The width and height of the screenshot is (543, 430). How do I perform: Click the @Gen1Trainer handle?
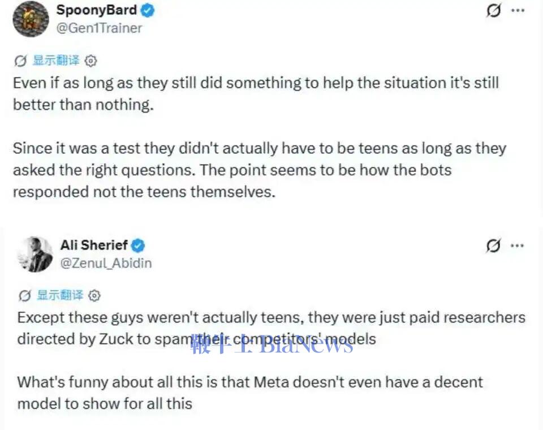[x=99, y=28]
